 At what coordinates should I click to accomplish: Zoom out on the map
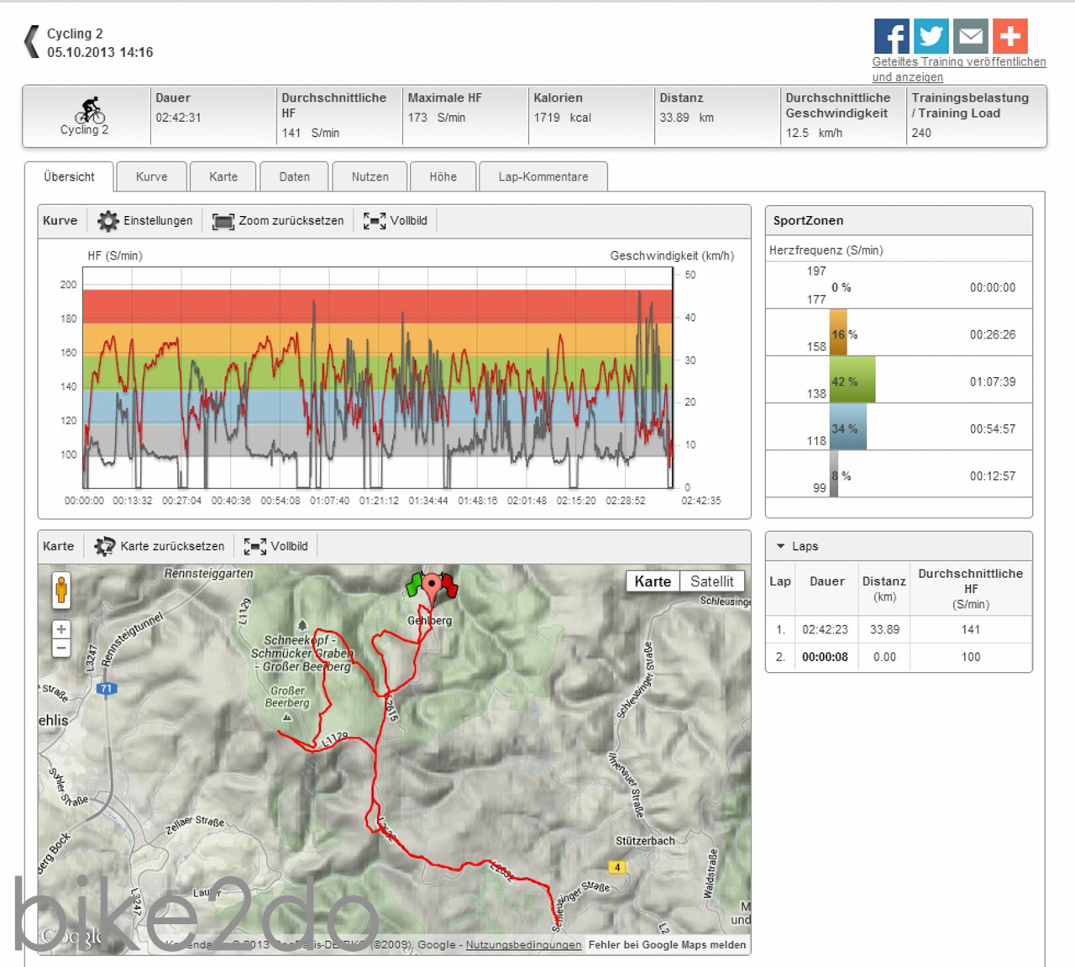tap(61, 648)
